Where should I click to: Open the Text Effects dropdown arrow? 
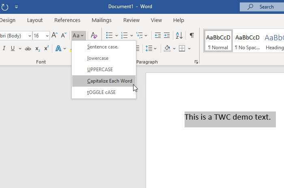(65, 48)
